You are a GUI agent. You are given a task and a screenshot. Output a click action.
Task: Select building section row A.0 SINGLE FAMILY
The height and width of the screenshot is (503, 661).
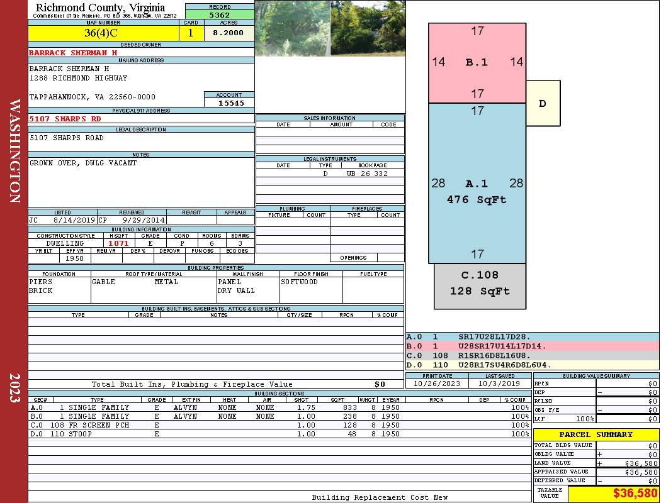(279, 407)
